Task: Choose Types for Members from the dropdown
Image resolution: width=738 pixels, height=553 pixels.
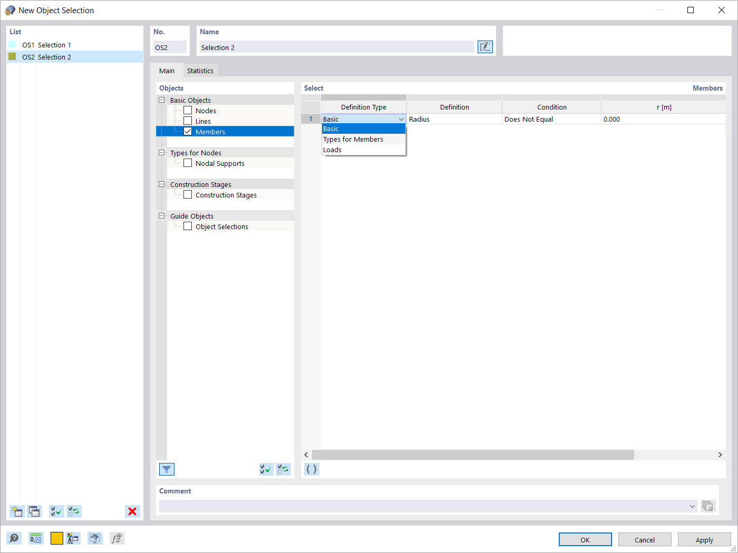Action: (353, 139)
